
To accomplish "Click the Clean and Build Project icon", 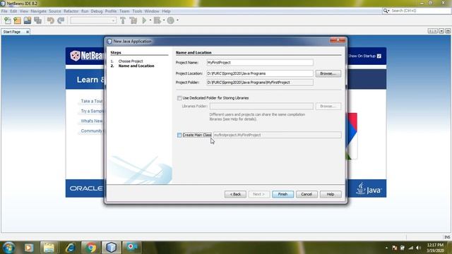I will pyautogui.click(x=133, y=20).
